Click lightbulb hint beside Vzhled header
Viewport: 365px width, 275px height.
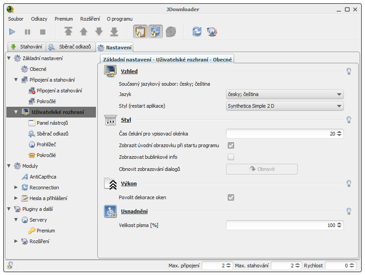(349, 71)
